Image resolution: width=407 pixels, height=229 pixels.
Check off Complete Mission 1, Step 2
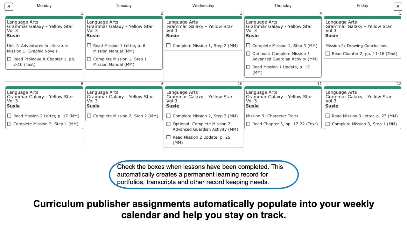click(168, 46)
